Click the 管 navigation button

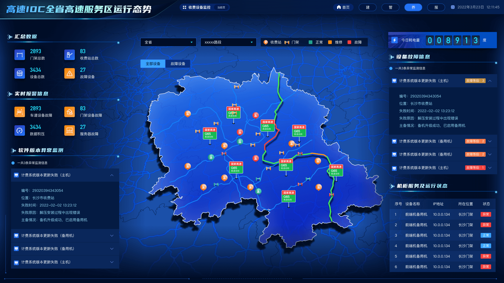[390, 7]
